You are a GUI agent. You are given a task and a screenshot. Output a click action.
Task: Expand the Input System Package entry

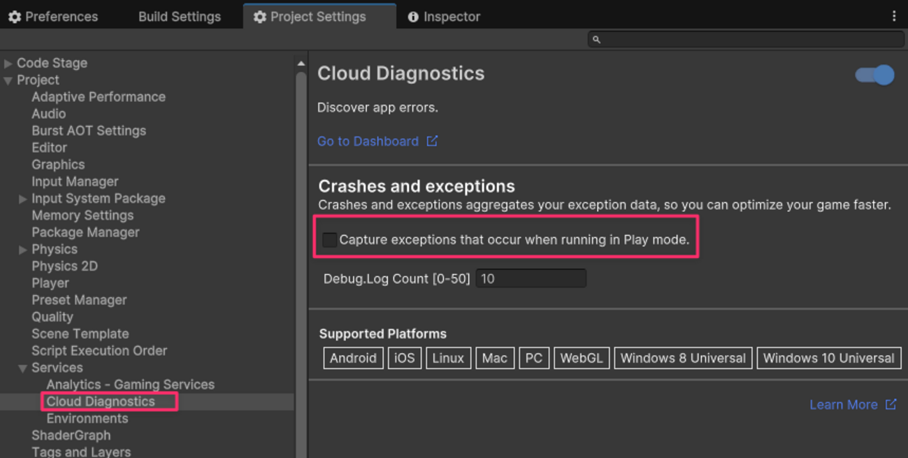pos(22,198)
